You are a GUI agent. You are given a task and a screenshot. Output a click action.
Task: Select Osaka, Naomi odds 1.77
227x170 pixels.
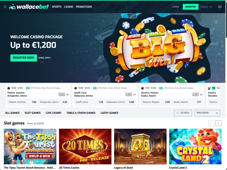(187, 102)
